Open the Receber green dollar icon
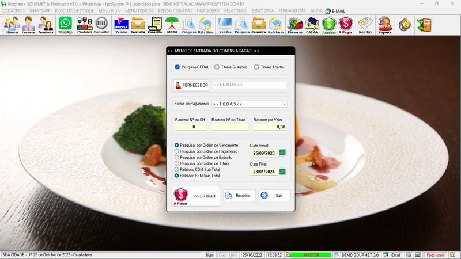The height and width of the screenshot is (259, 461). (x=329, y=25)
